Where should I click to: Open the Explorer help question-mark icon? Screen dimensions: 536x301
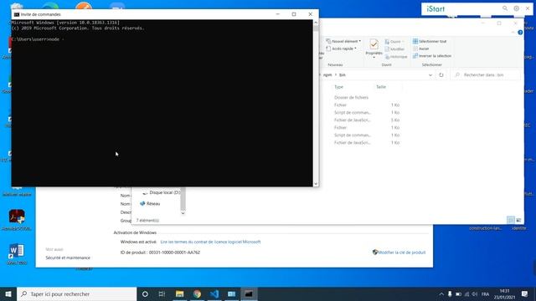pos(520,33)
